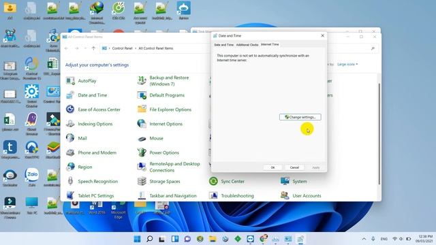Click the Change settings button
This screenshot has height=245, width=436.
(300, 117)
